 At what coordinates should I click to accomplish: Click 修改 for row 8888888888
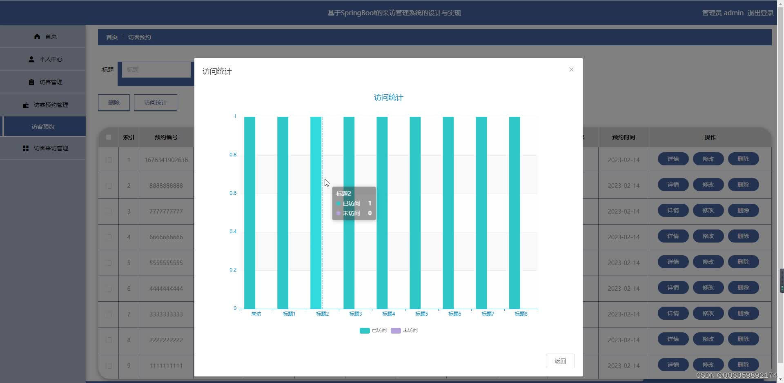708,185
